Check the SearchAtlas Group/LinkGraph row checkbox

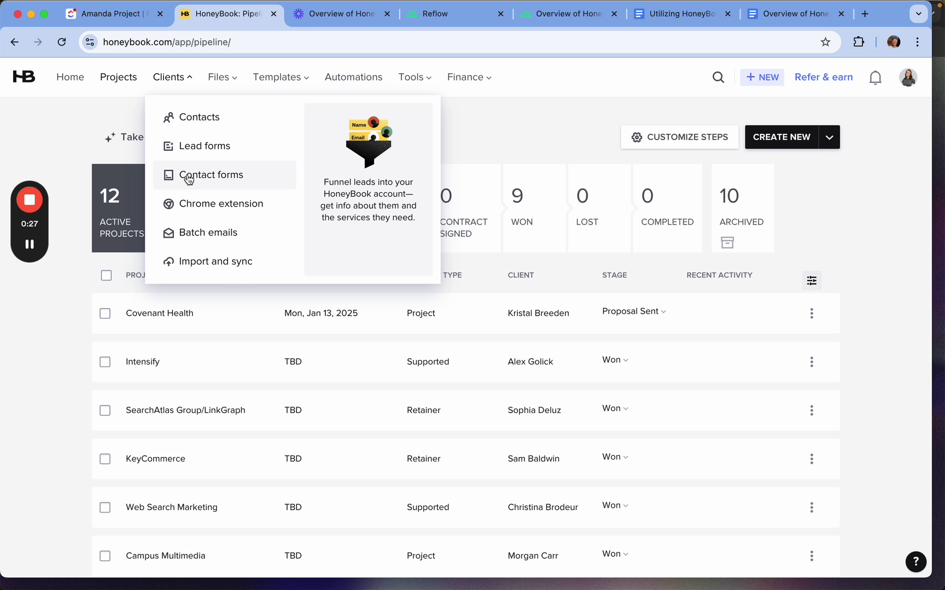pos(105,410)
